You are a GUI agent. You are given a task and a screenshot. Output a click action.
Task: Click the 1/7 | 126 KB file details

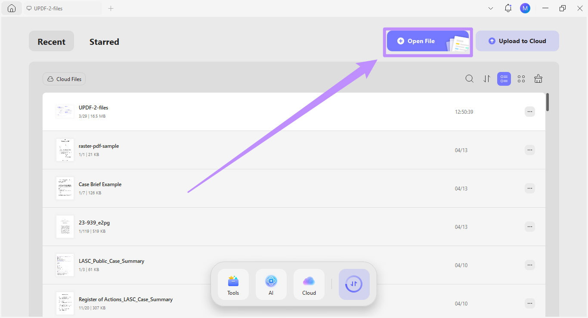tap(90, 193)
